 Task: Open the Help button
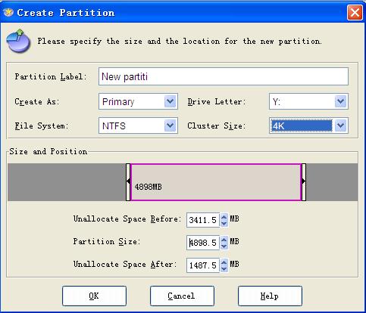coord(270,296)
